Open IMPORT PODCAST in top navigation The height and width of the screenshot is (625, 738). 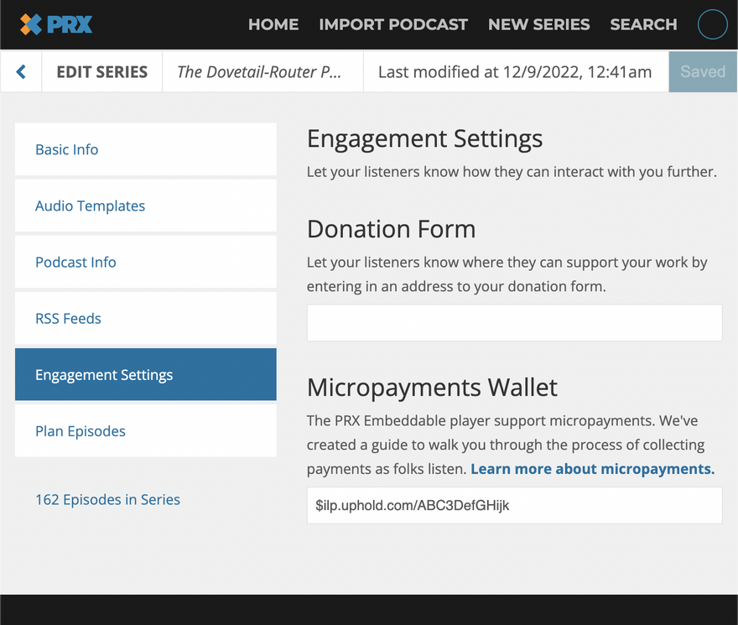393,24
